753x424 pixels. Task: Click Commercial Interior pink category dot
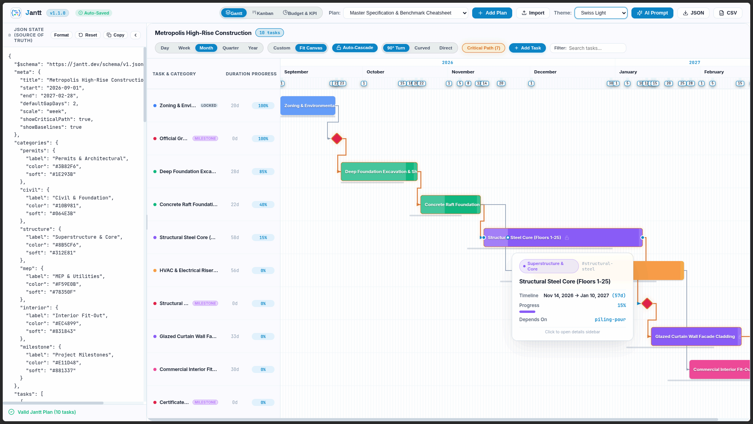point(155,369)
